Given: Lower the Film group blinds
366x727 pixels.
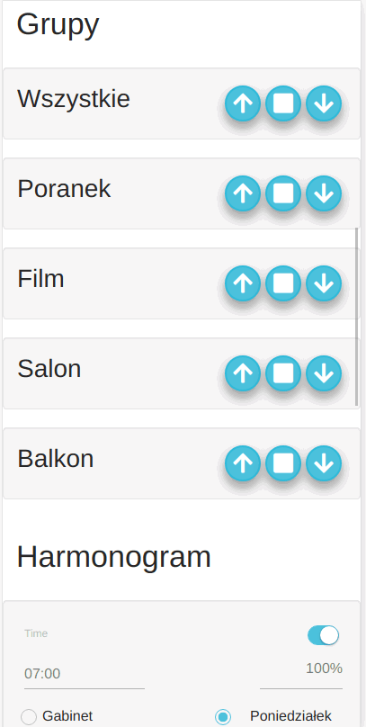Looking at the screenshot, I should (x=324, y=283).
